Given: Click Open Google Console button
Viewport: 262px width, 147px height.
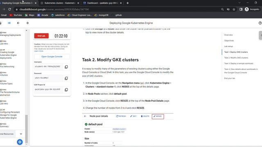Looking at the screenshot, I should [52, 56].
